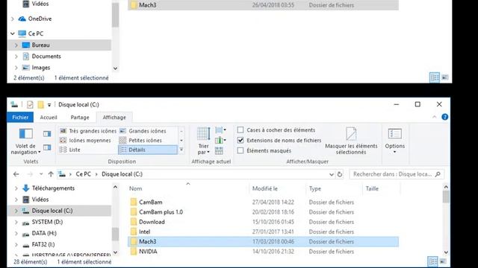Open the Options button
Viewport: 478px width, 268px height.
click(395, 141)
